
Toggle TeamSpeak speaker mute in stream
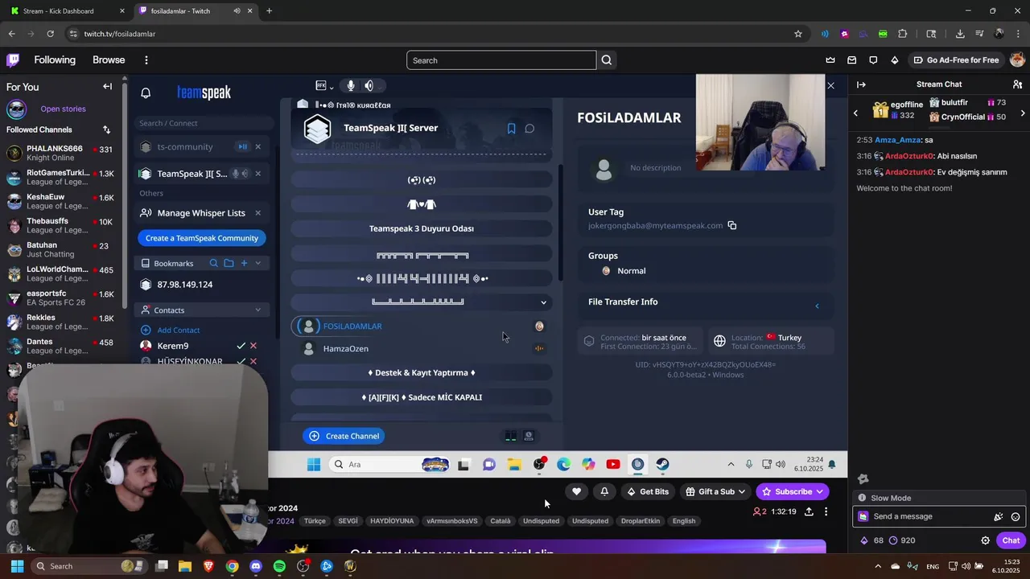click(x=369, y=86)
